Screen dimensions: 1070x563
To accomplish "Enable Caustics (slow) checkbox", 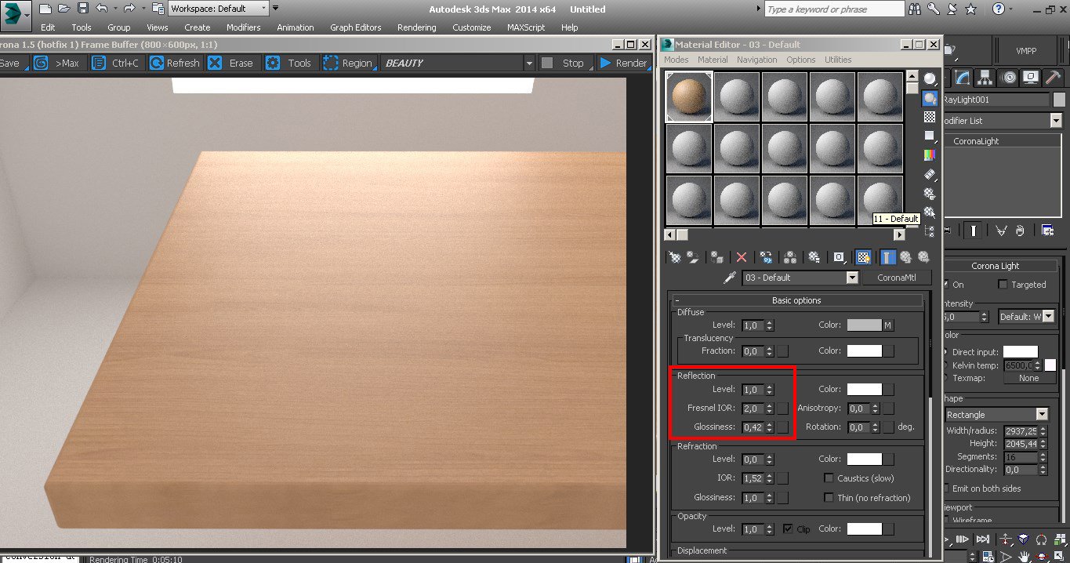I will (829, 478).
